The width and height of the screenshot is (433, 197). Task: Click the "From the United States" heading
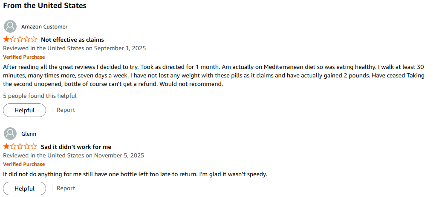pos(45,6)
